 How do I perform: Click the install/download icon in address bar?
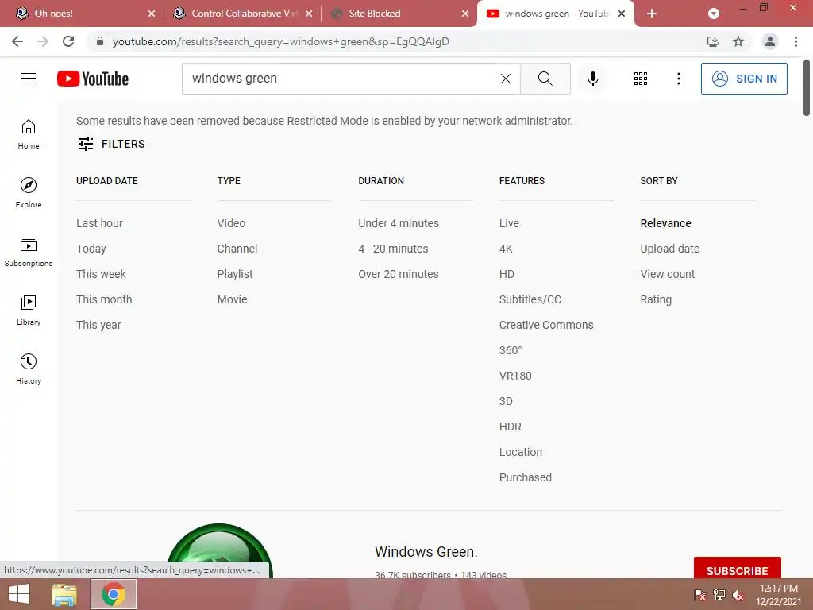click(713, 41)
